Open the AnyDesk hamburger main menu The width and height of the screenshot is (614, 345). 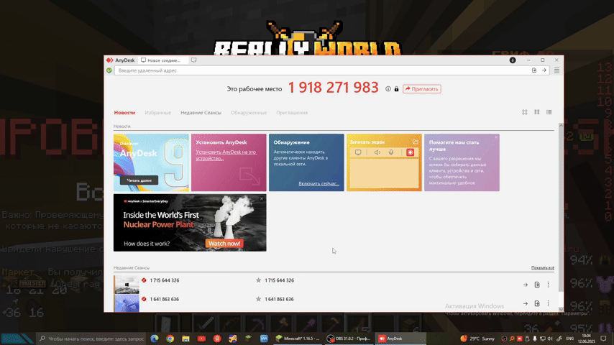(556, 70)
